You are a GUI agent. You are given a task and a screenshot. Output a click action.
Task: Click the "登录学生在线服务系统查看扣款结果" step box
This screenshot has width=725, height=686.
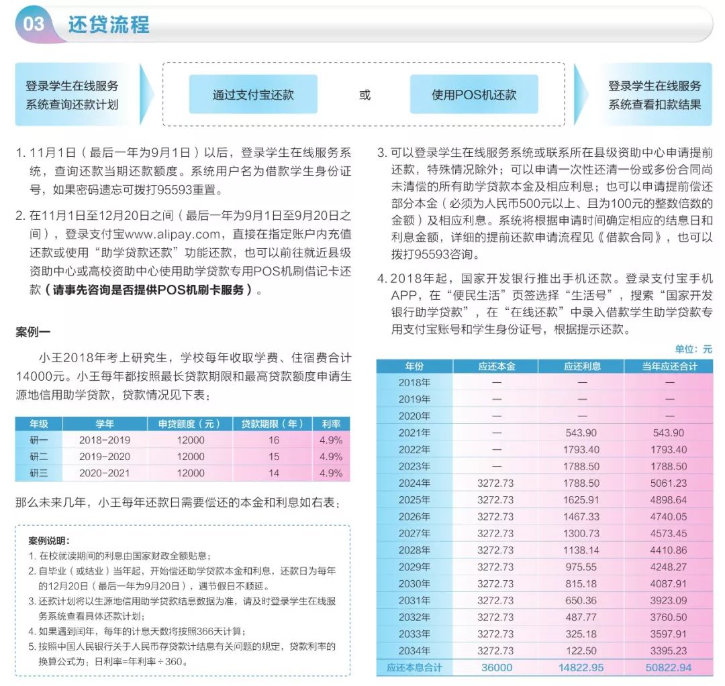point(655,95)
